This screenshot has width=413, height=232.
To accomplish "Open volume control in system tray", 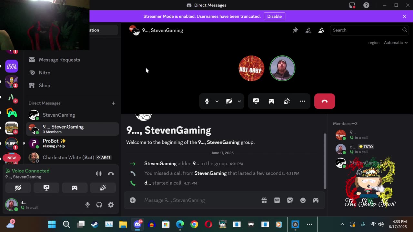I will (x=381, y=224).
